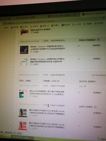The image size is (106, 141).
Task: Click 申请售后 for the black gel pens
Action: [x=97, y=113]
